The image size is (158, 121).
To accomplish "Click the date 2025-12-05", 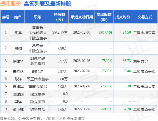I will (x=82, y=32).
